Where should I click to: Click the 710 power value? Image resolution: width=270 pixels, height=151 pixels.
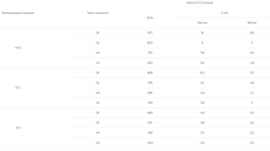150,53
